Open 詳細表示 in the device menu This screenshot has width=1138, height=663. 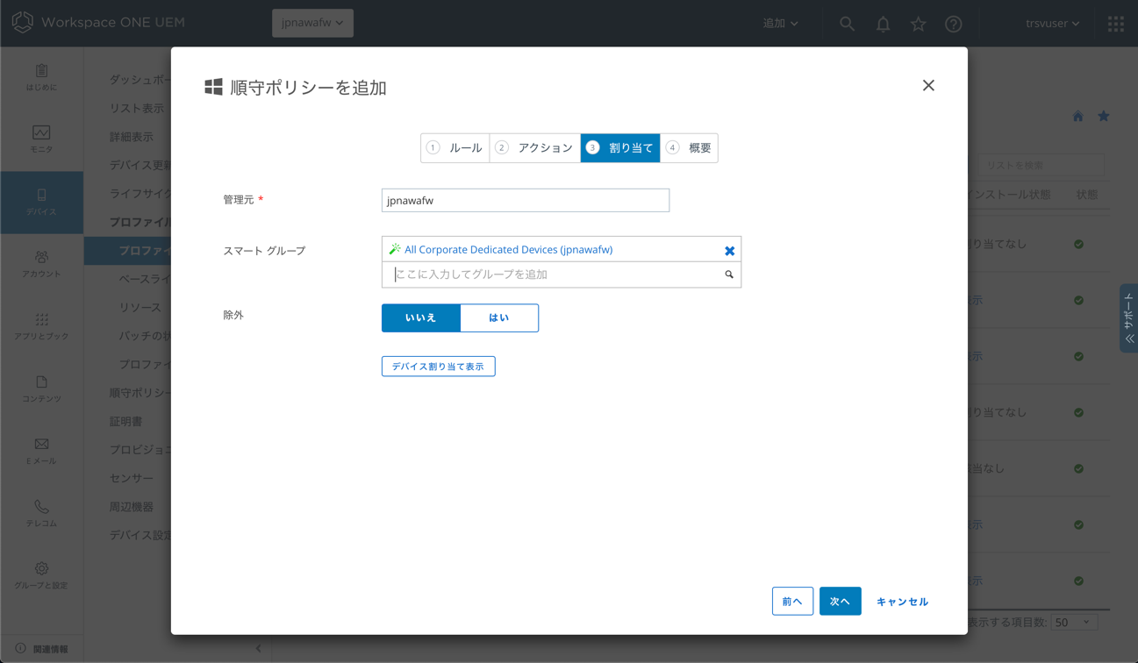(132, 137)
